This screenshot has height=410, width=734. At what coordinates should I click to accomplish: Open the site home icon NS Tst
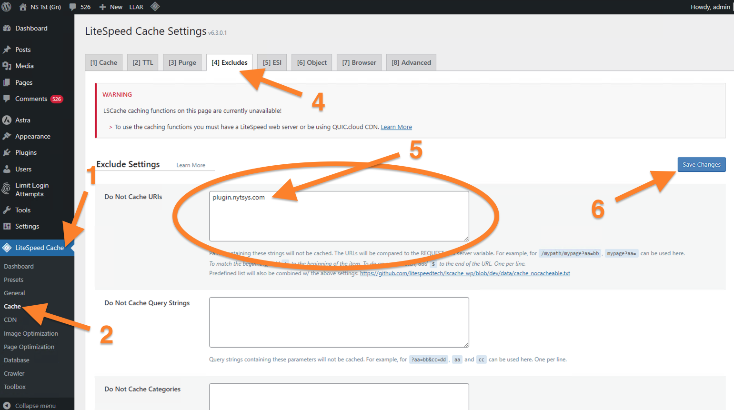[x=23, y=7]
